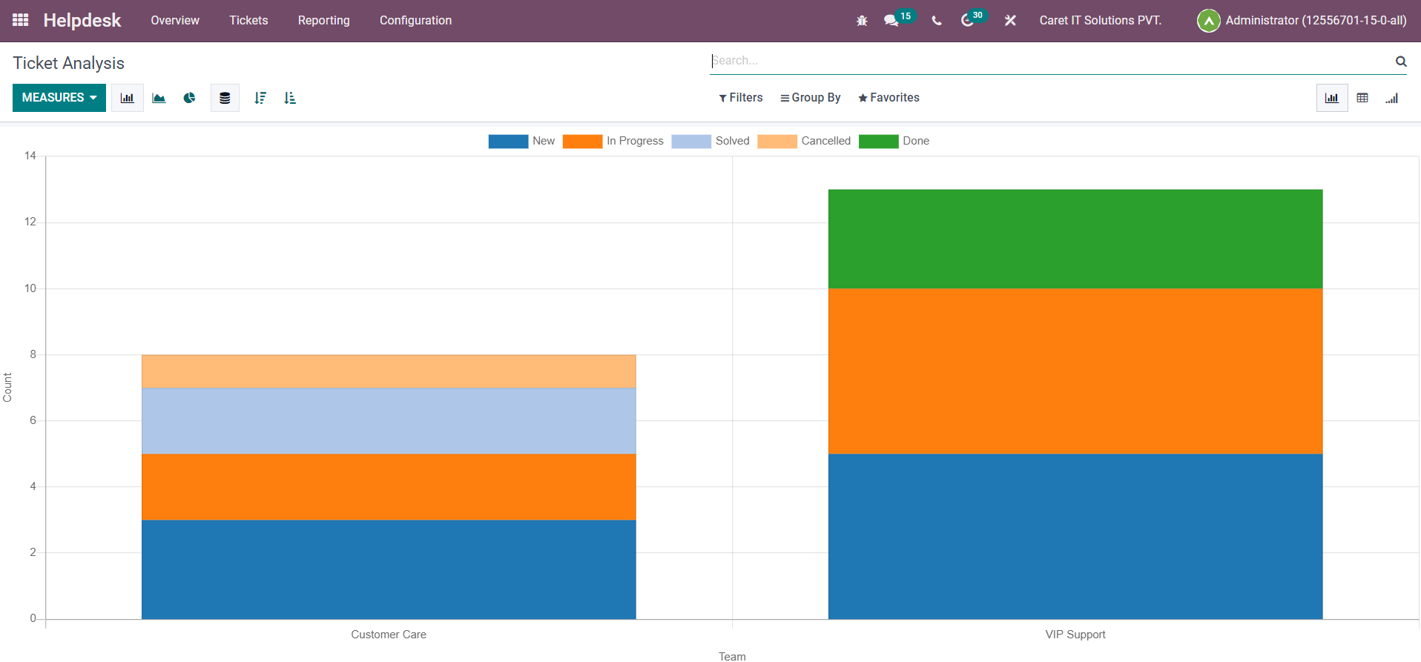Switch to the pie chart type

[x=190, y=98]
